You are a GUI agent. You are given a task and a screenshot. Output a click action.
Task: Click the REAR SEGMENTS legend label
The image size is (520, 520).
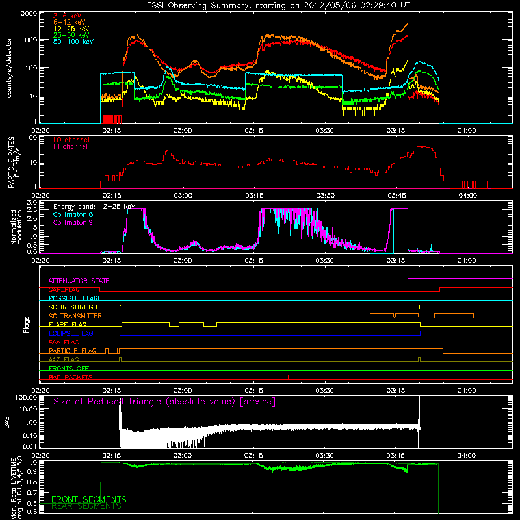click(86, 506)
